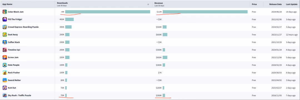Select the 4M downloads value
The height and width of the screenshot is (100, 300).
[62, 12]
